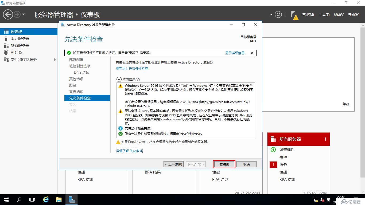Select 文件和存储服务 in the left navigation
This screenshot has width=365, height=205.
click(x=29, y=60)
